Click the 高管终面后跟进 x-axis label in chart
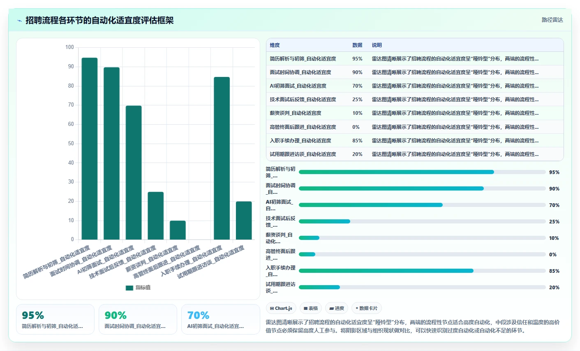 click(x=166, y=262)
